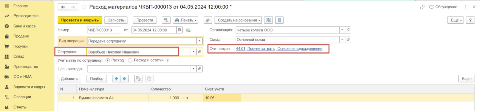This screenshot has width=480, height=111.
Task: Move the row up with blue arrow
Action: tap(117, 79)
